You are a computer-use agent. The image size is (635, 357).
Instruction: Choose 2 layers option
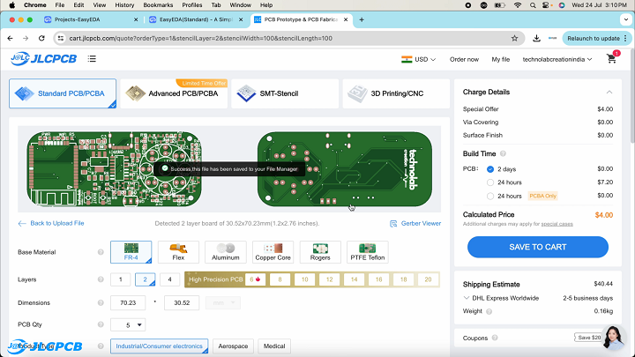(145, 279)
